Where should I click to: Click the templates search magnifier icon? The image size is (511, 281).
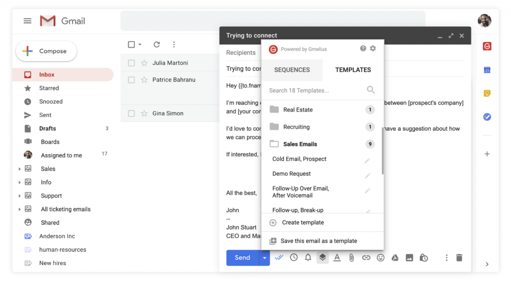click(x=371, y=90)
